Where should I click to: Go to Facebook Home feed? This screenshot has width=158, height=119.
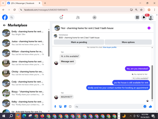click(x=61, y=17)
